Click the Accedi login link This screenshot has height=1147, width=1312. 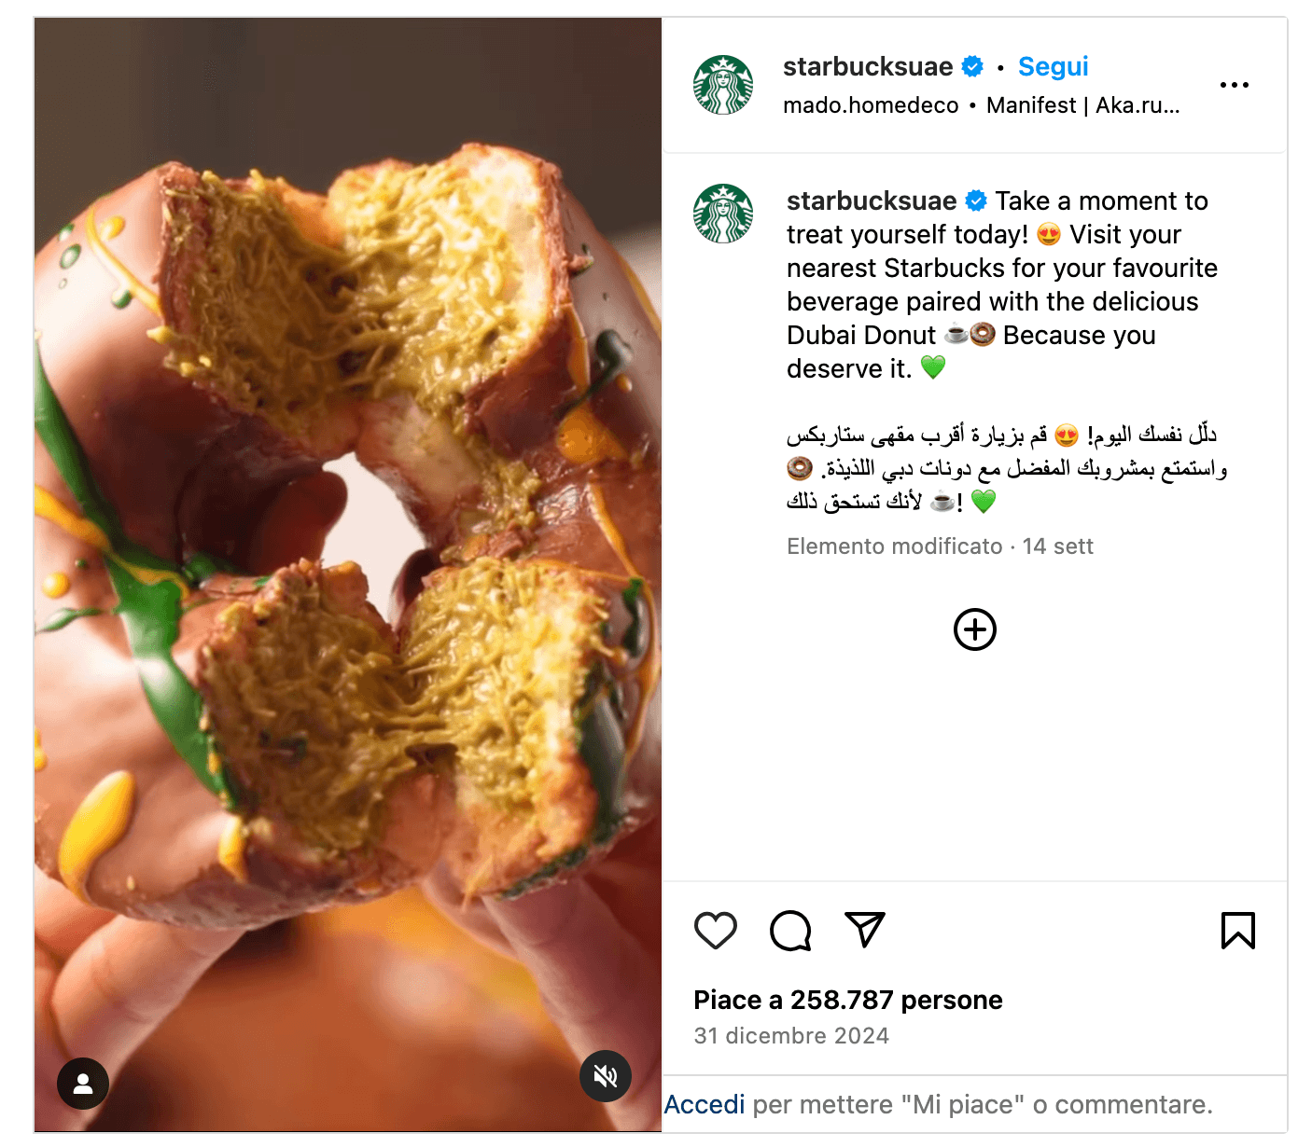(705, 1105)
